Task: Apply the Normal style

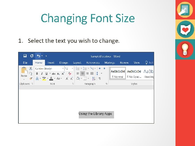Action: [x=118, y=73]
